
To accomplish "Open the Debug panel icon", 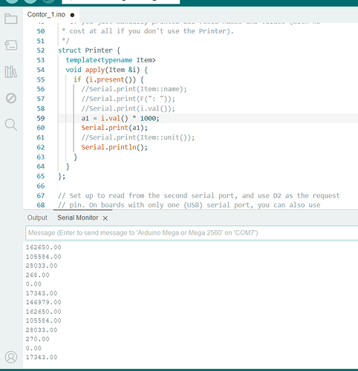I will (11, 98).
